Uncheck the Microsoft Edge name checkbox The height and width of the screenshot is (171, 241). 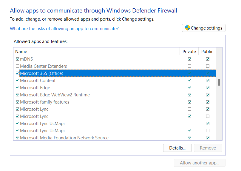point(17,87)
